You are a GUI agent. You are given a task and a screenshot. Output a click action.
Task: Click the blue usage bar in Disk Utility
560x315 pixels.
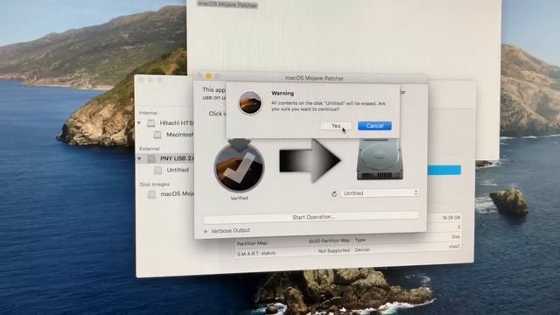(x=444, y=170)
